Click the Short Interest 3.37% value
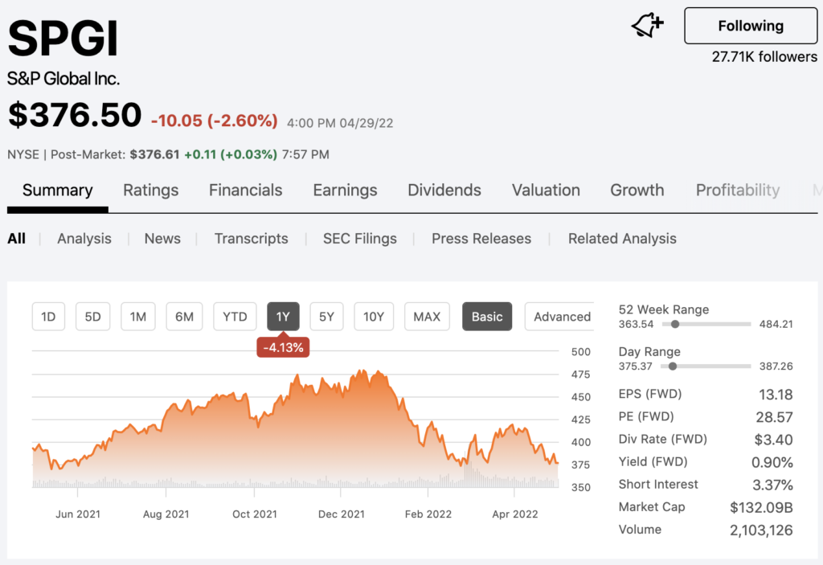Viewport: 823px width, 565px height. click(x=772, y=485)
